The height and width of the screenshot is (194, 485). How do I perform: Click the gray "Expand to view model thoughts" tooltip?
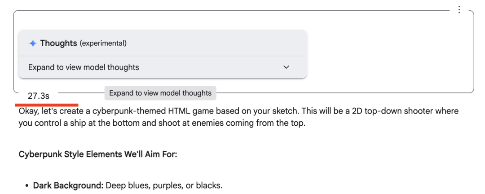point(160,93)
